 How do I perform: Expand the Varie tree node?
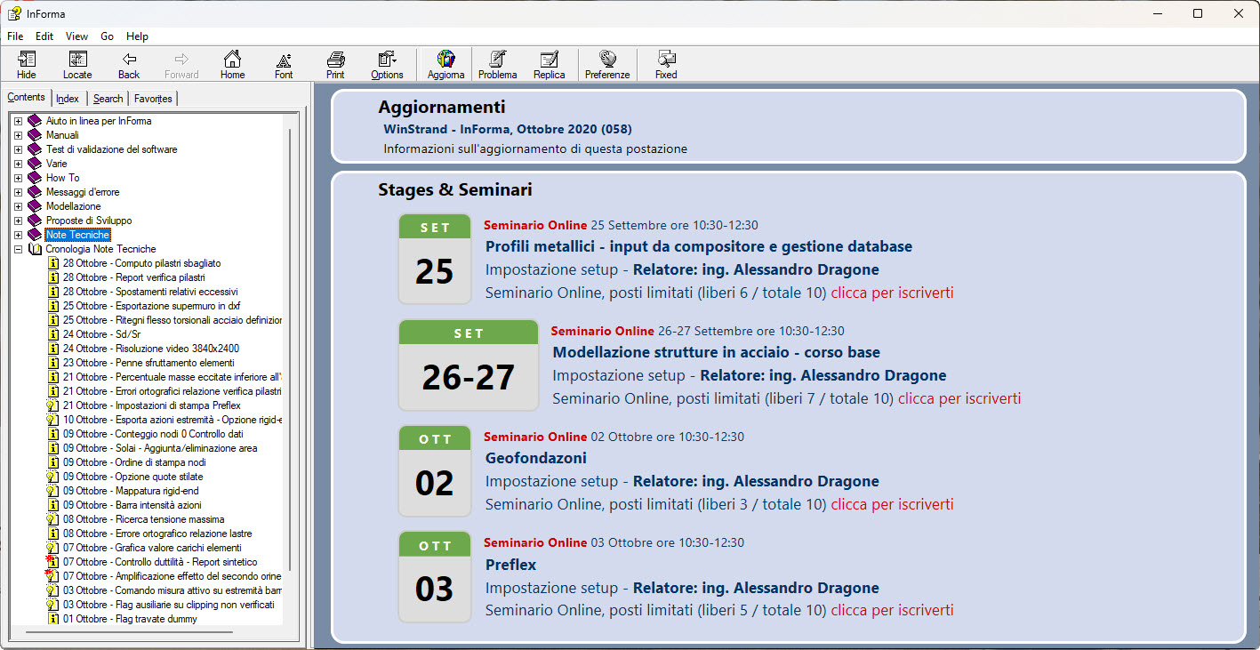point(18,164)
